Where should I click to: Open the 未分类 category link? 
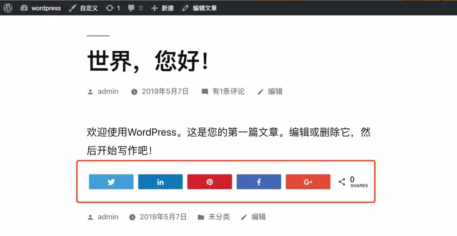click(x=219, y=217)
